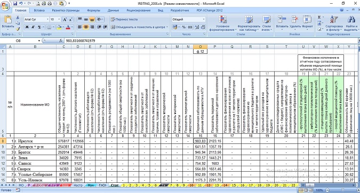Toggle Bold formatting
Viewport: 360px width, 193px height.
[x=27, y=27]
